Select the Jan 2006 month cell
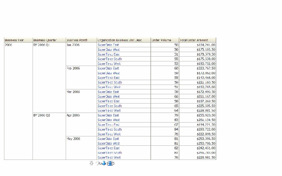The width and height of the screenshot is (282, 176). point(81,54)
